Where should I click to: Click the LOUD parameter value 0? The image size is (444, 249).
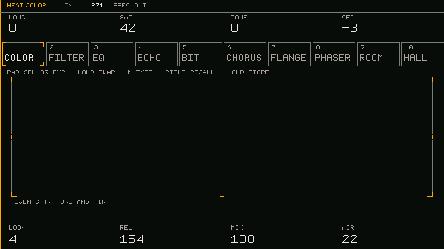tap(12, 28)
